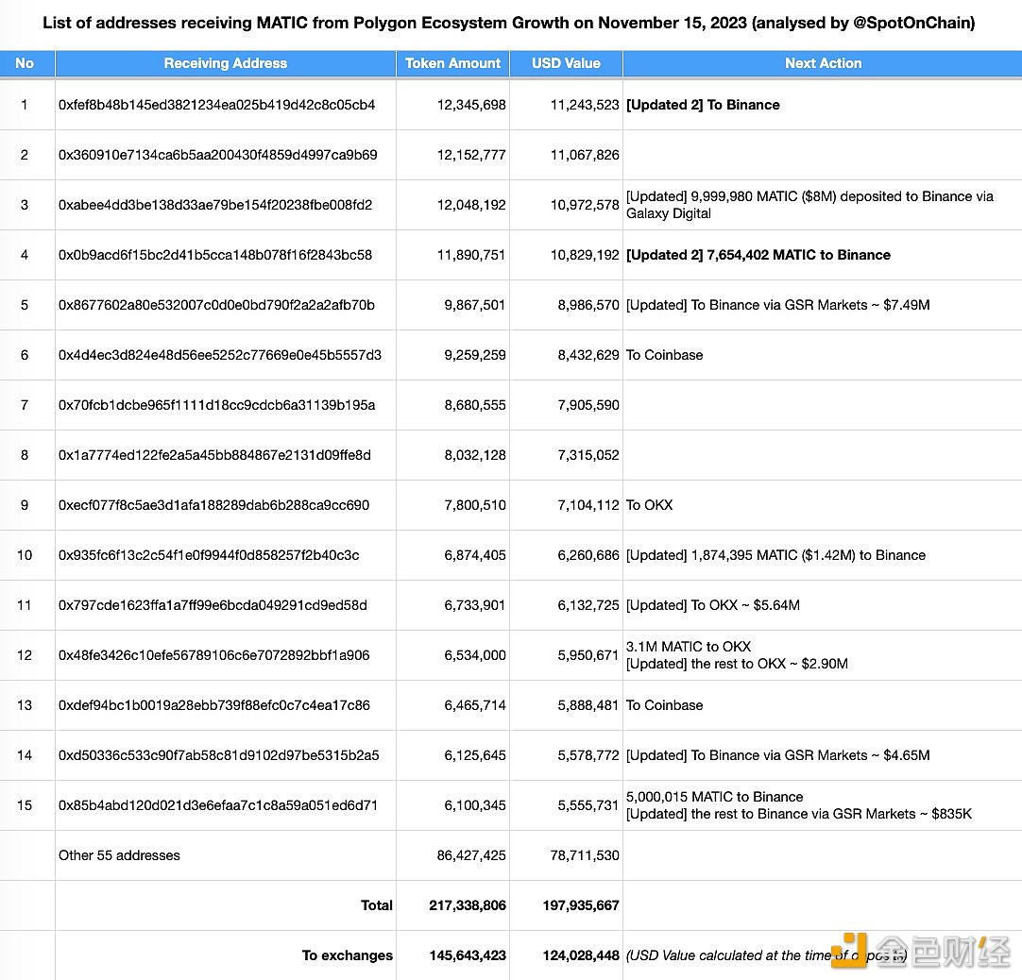
Task: Click the 'Total' row label
Action: (x=377, y=905)
